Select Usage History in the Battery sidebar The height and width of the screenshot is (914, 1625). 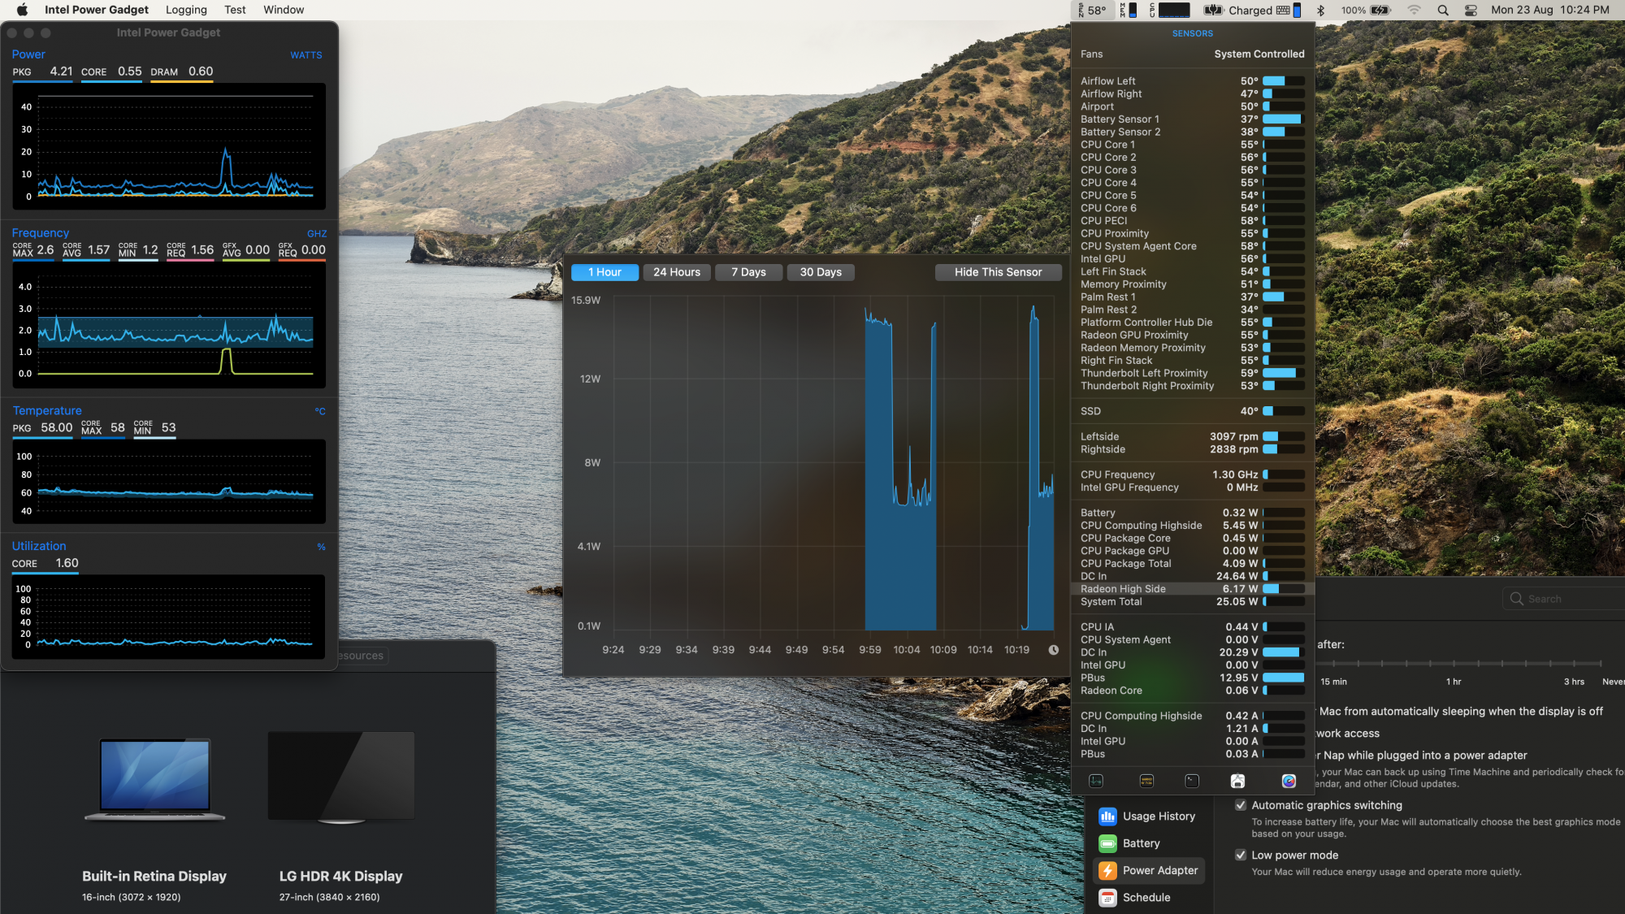[1148, 816]
